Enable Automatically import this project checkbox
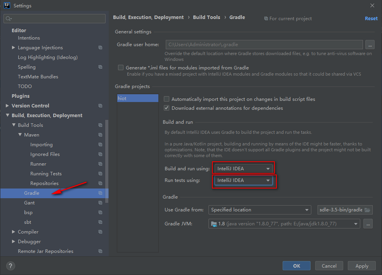Screen dimensions: 382x275 pyautogui.click(x=167, y=99)
